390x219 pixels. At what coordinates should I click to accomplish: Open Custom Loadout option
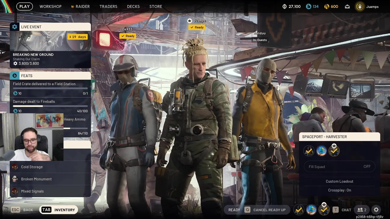click(x=339, y=181)
